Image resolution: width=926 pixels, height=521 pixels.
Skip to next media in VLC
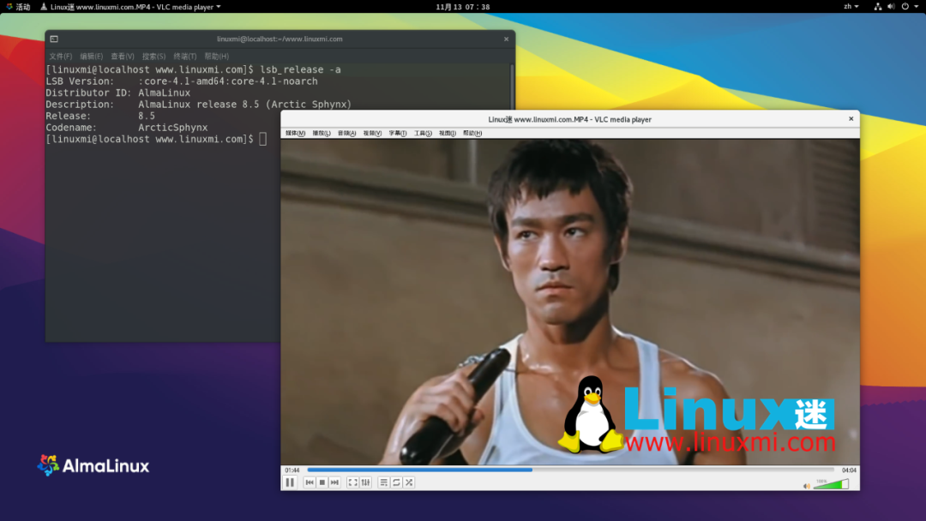coord(335,482)
